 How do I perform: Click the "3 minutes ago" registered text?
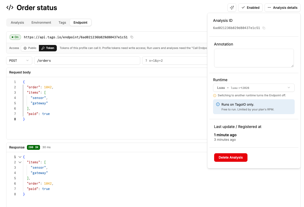click(225, 140)
